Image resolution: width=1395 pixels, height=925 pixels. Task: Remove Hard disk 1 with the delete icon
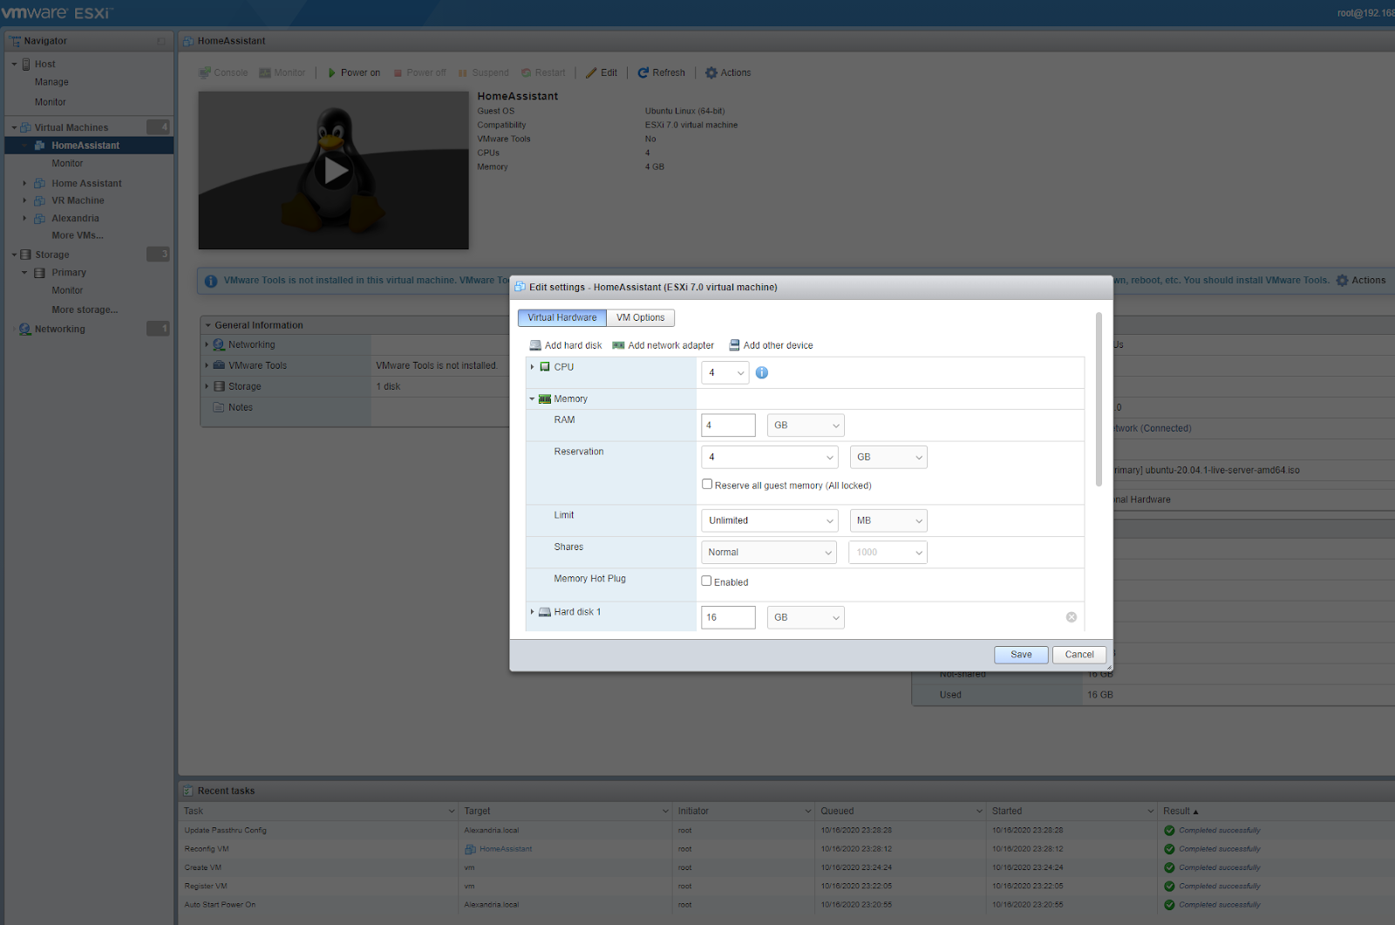(x=1072, y=617)
